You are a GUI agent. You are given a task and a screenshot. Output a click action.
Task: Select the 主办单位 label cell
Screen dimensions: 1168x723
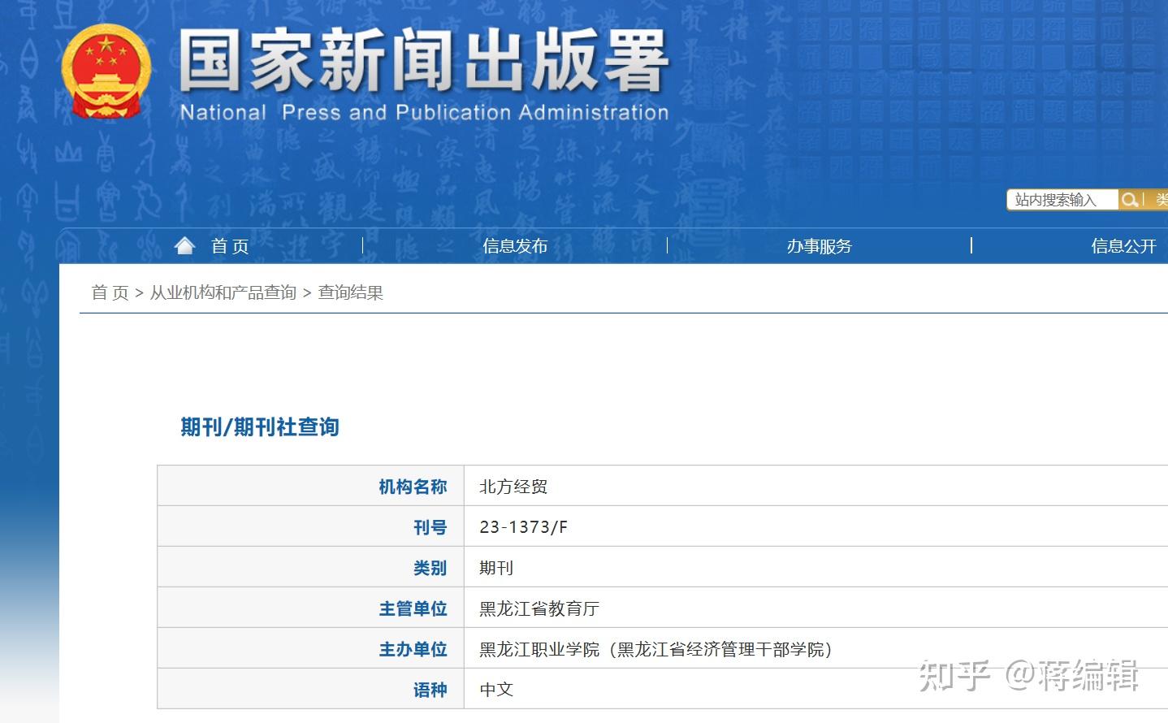tap(310, 648)
